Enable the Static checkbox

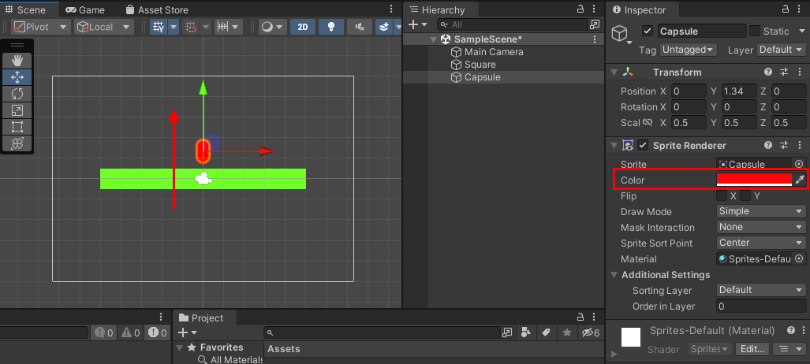click(755, 32)
